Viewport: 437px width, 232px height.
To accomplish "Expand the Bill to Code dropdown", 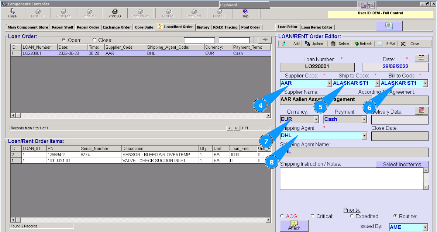I will coord(425,83).
